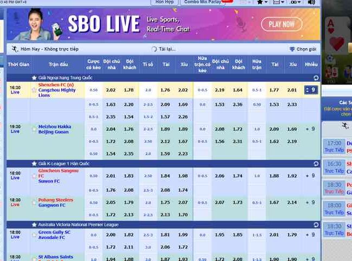This screenshot has width=352, height=261.
Task: Switch to the Hỗn Hợp tab
Action: click(x=165, y=2)
